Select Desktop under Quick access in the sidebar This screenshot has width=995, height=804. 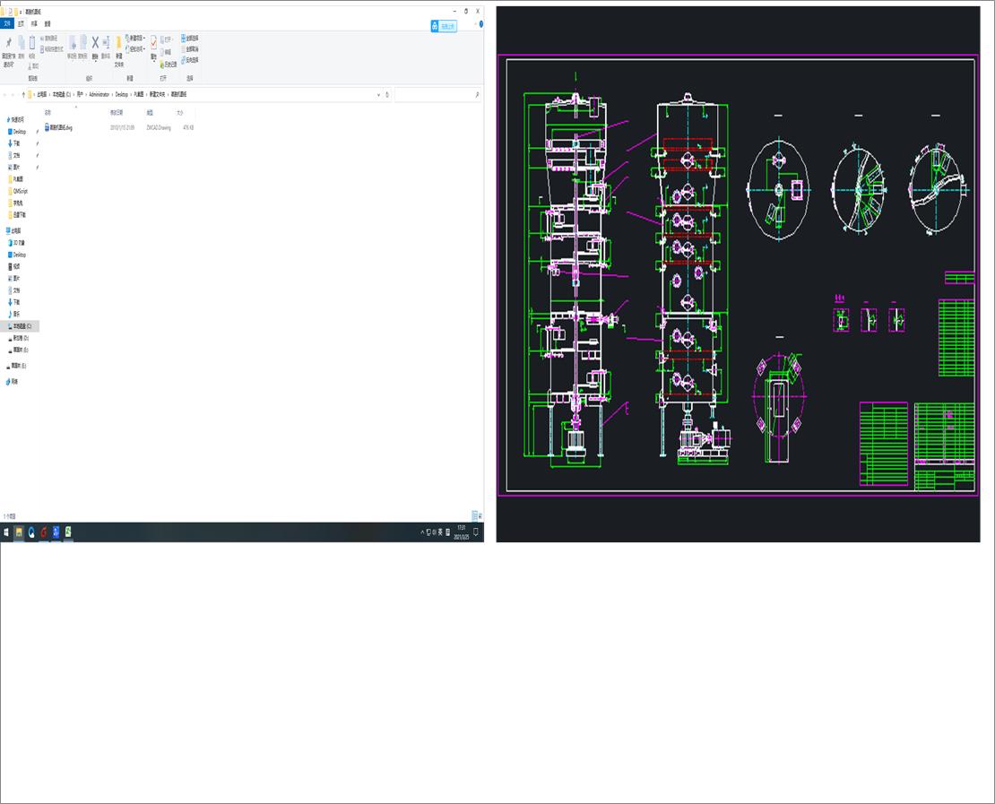pos(17,132)
